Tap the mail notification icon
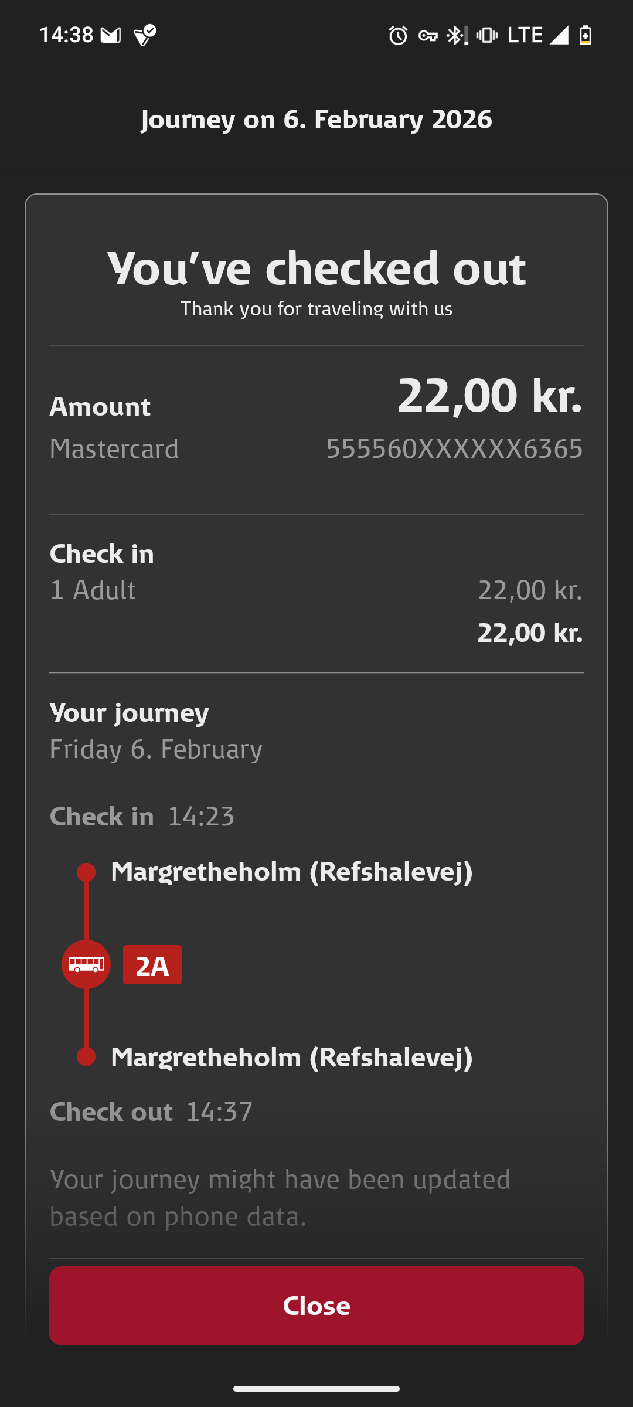Screen dimensions: 633x1407 coord(111,36)
